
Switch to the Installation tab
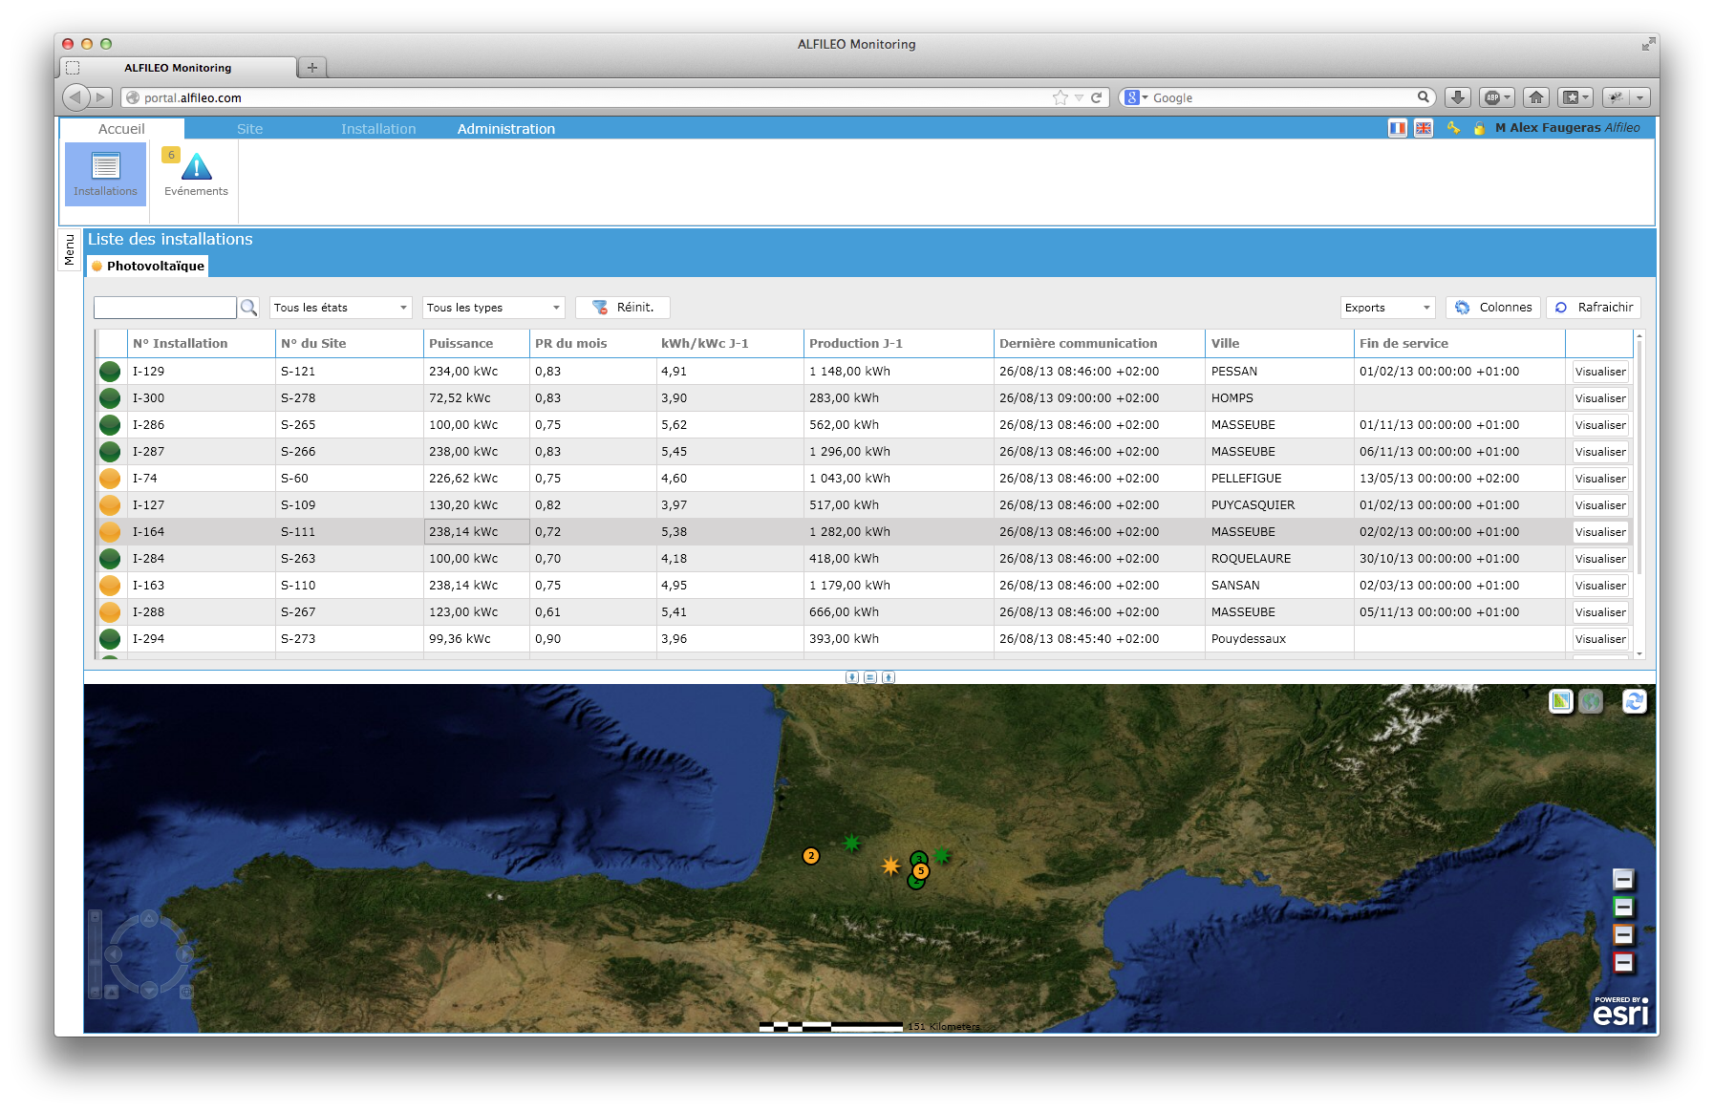[378, 129]
